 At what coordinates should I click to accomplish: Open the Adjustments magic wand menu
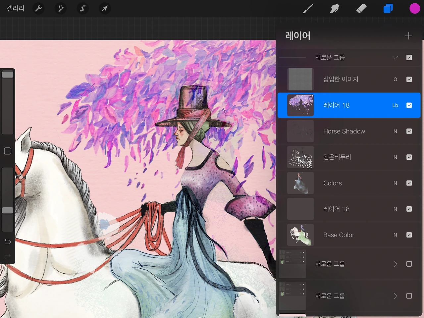61,9
